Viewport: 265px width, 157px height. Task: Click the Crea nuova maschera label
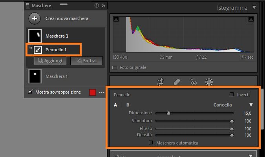(67, 18)
